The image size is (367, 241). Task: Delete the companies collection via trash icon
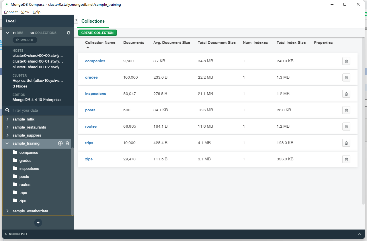[x=346, y=61]
